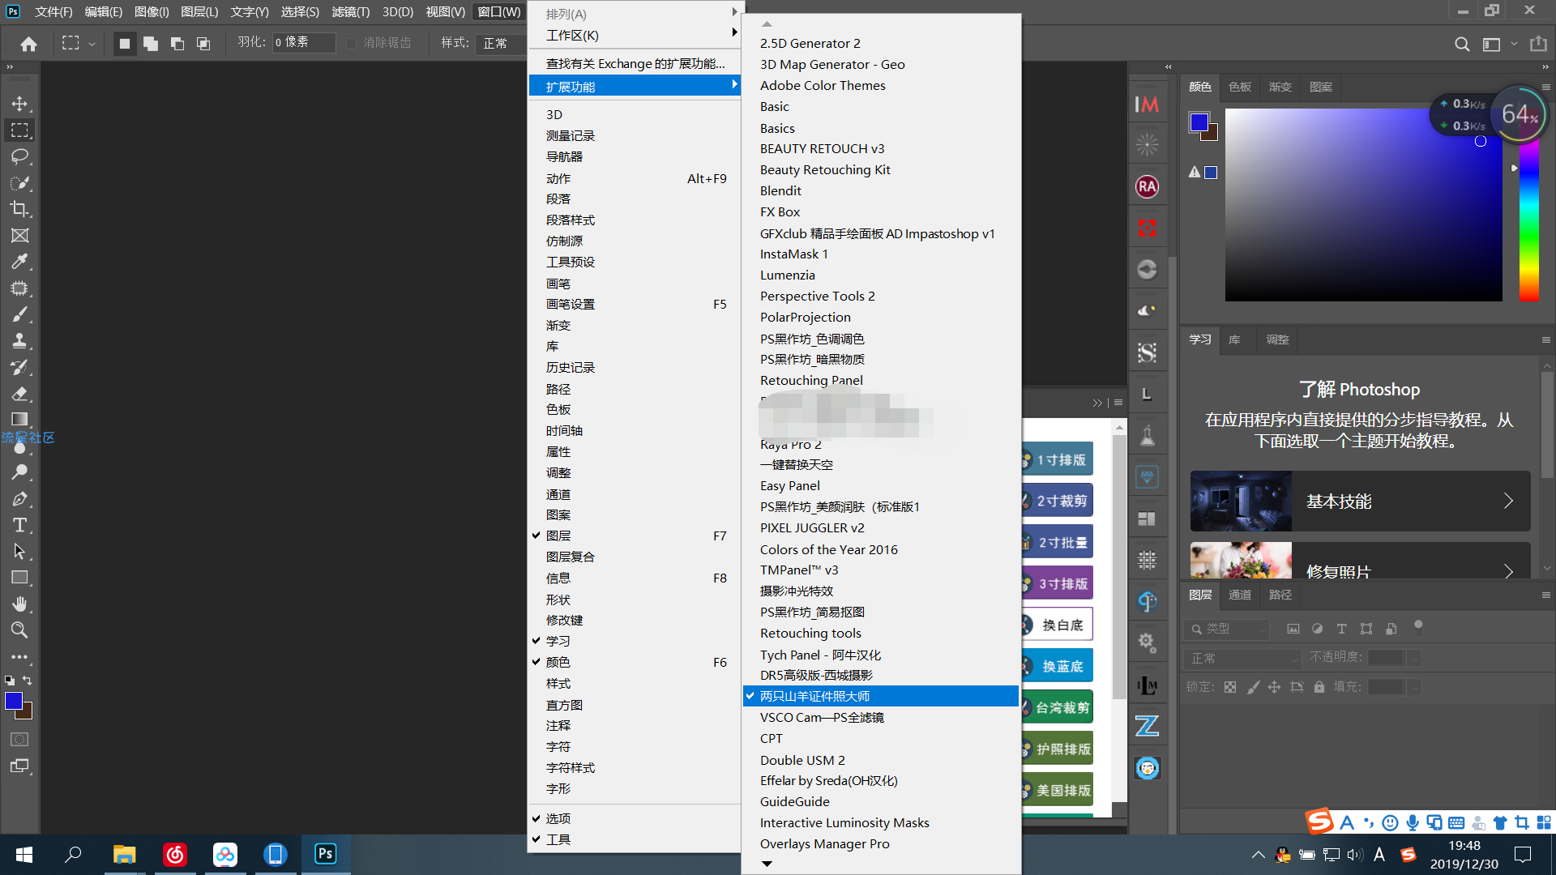Image resolution: width=1556 pixels, height=875 pixels.
Task: Switch to the 色板 tab
Action: click(1240, 87)
